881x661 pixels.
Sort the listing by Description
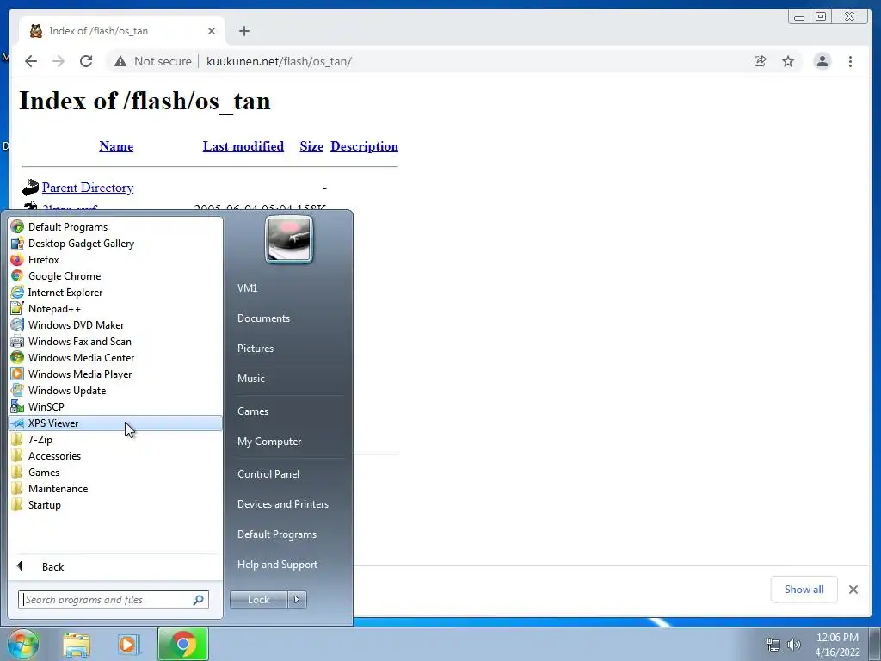point(364,146)
